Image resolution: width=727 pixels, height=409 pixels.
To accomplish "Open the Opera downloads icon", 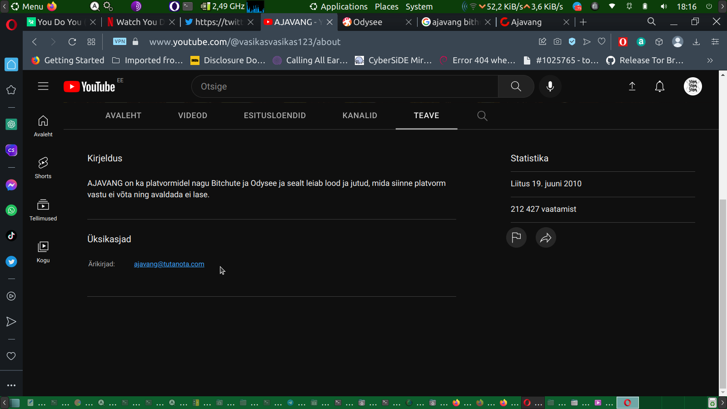I will click(x=696, y=42).
